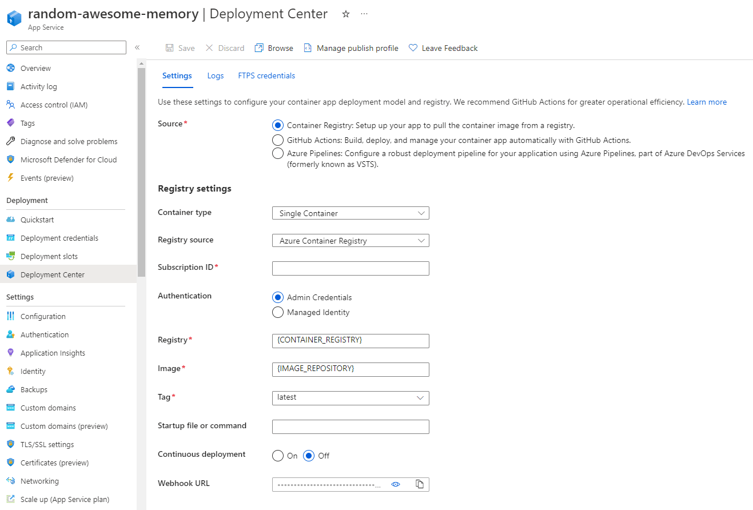
Task: Click the Subscription ID field
Action: click(350, 268)
